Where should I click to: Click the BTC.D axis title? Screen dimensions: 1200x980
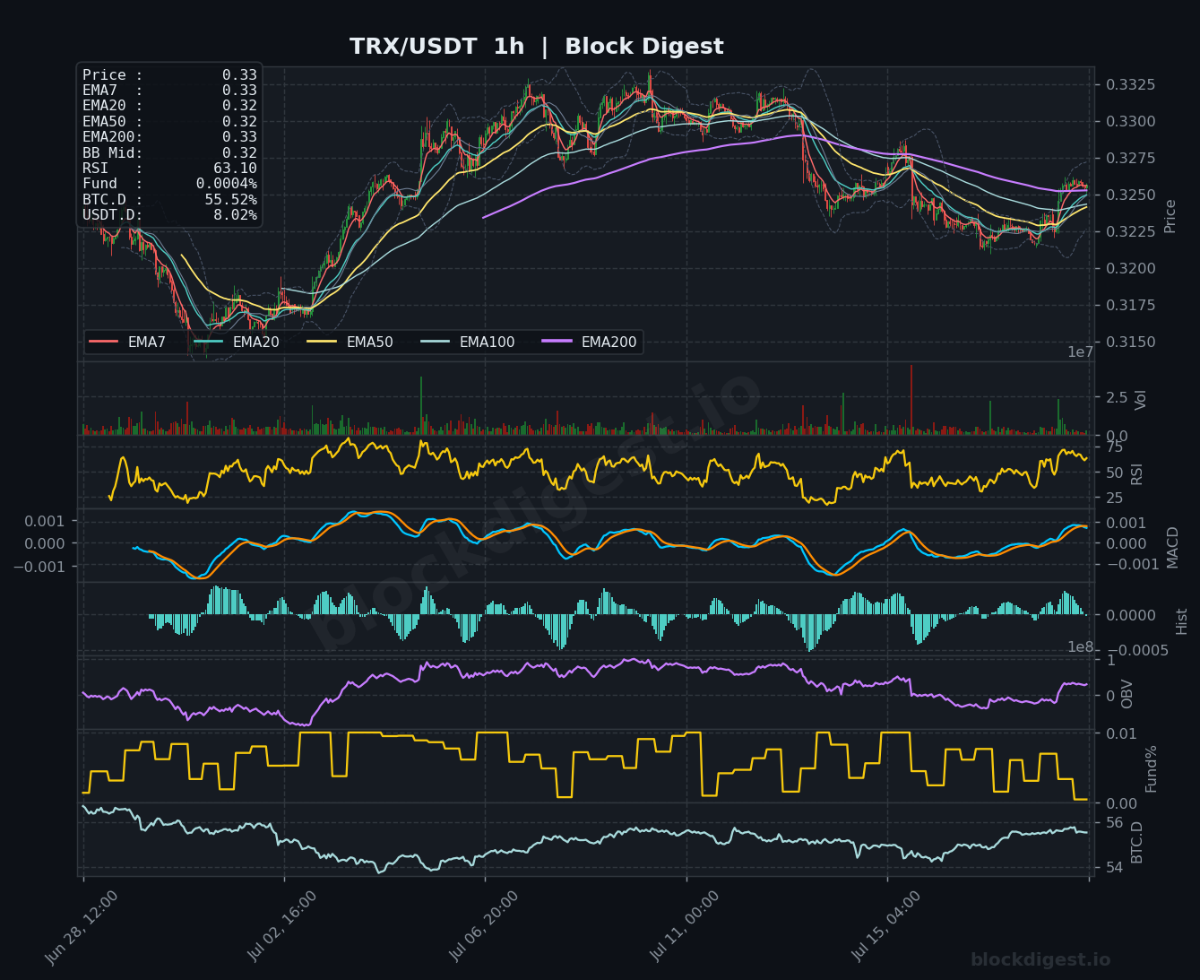1136,842
